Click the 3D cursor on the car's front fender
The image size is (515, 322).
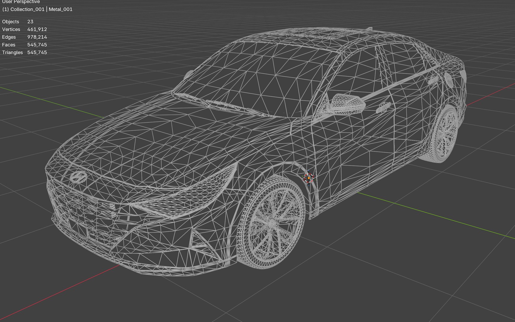click(x=308, y=178)
